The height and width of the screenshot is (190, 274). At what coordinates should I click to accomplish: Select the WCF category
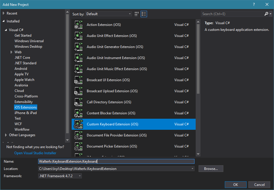pyautogui.click(x=18, y=124)
